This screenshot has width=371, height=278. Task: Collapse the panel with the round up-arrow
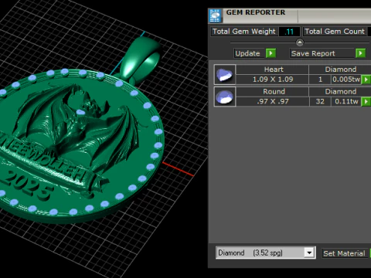300,42
